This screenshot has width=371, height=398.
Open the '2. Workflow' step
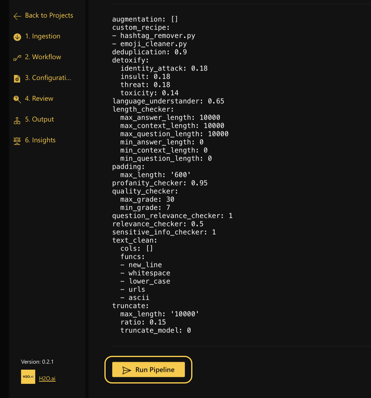click(43, 57)
